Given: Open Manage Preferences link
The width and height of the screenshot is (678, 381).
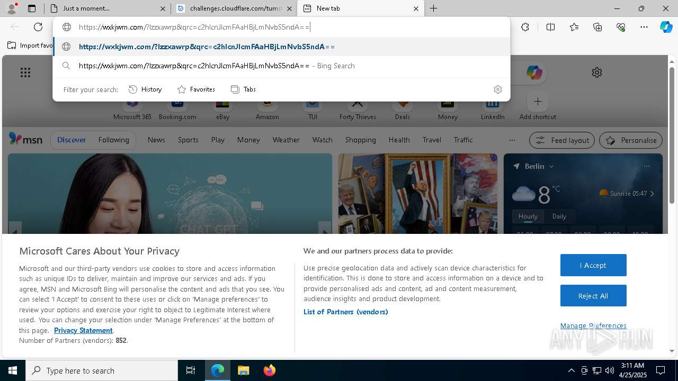Looking at the screenshot, I should pos(593,325).
